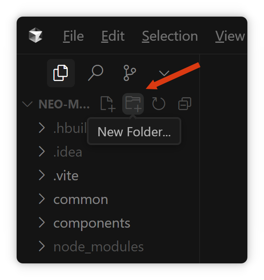The image size is (264, 280).
Task: Select the common folder
Action: [x=81, y=199]
